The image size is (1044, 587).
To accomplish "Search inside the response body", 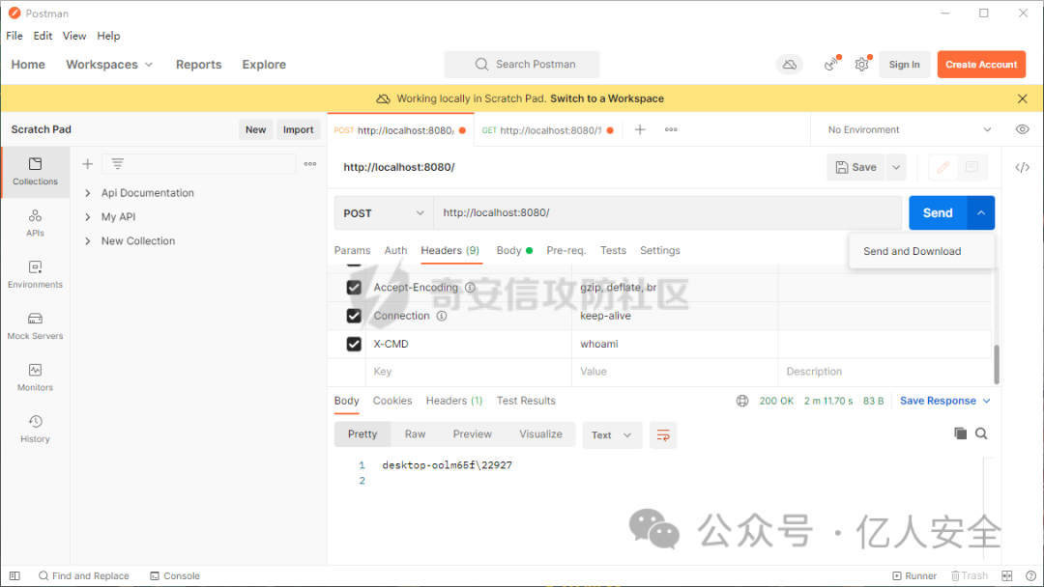I will pos(981,433).
